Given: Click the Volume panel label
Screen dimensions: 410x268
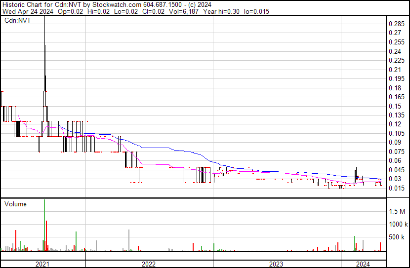Looking at the screenshot, I should pos(15,204).
